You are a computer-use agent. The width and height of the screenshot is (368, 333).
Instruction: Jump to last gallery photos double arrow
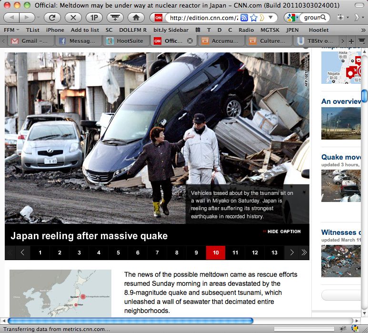[x=304, y=252]
